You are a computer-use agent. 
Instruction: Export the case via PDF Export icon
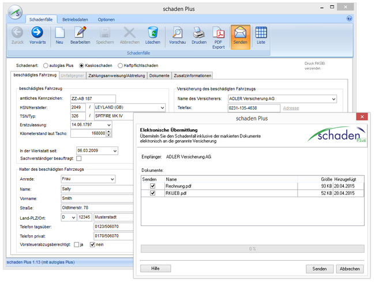[x=219, y=33]
